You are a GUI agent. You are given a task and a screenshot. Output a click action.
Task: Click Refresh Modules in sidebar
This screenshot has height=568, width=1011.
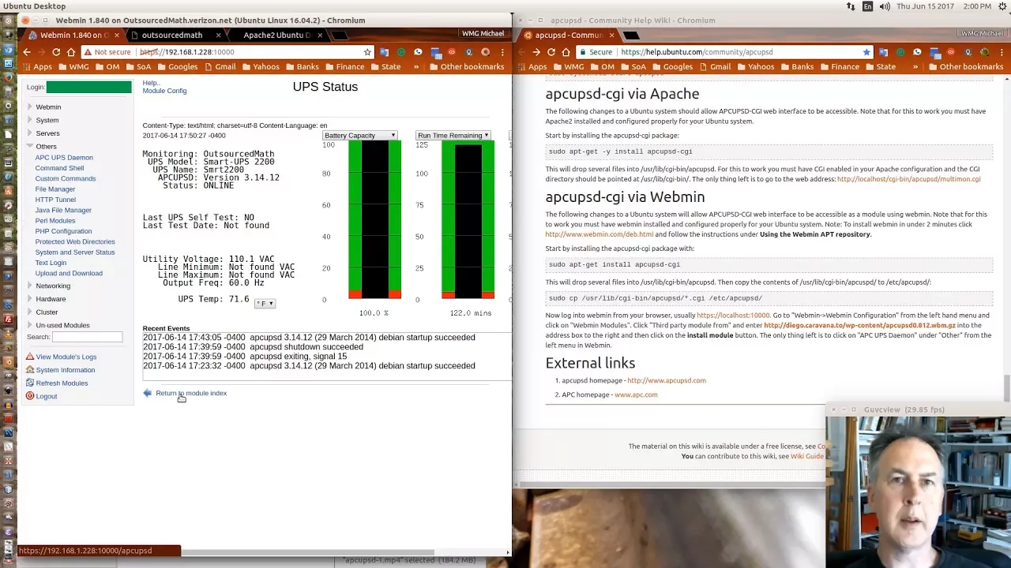pos(62,383)
